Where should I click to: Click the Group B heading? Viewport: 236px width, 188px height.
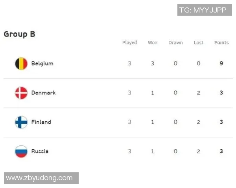point(19,34)
